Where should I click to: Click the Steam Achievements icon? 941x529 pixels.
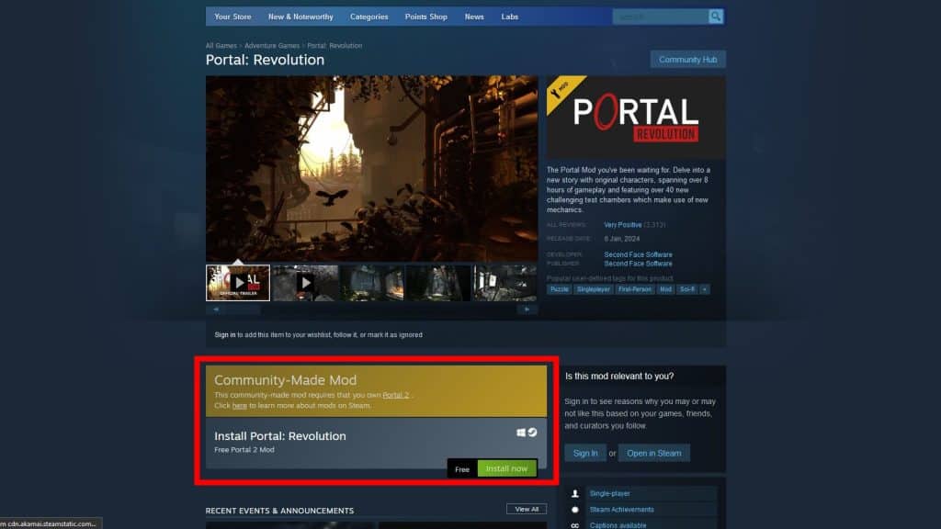[x=575, y=510]
